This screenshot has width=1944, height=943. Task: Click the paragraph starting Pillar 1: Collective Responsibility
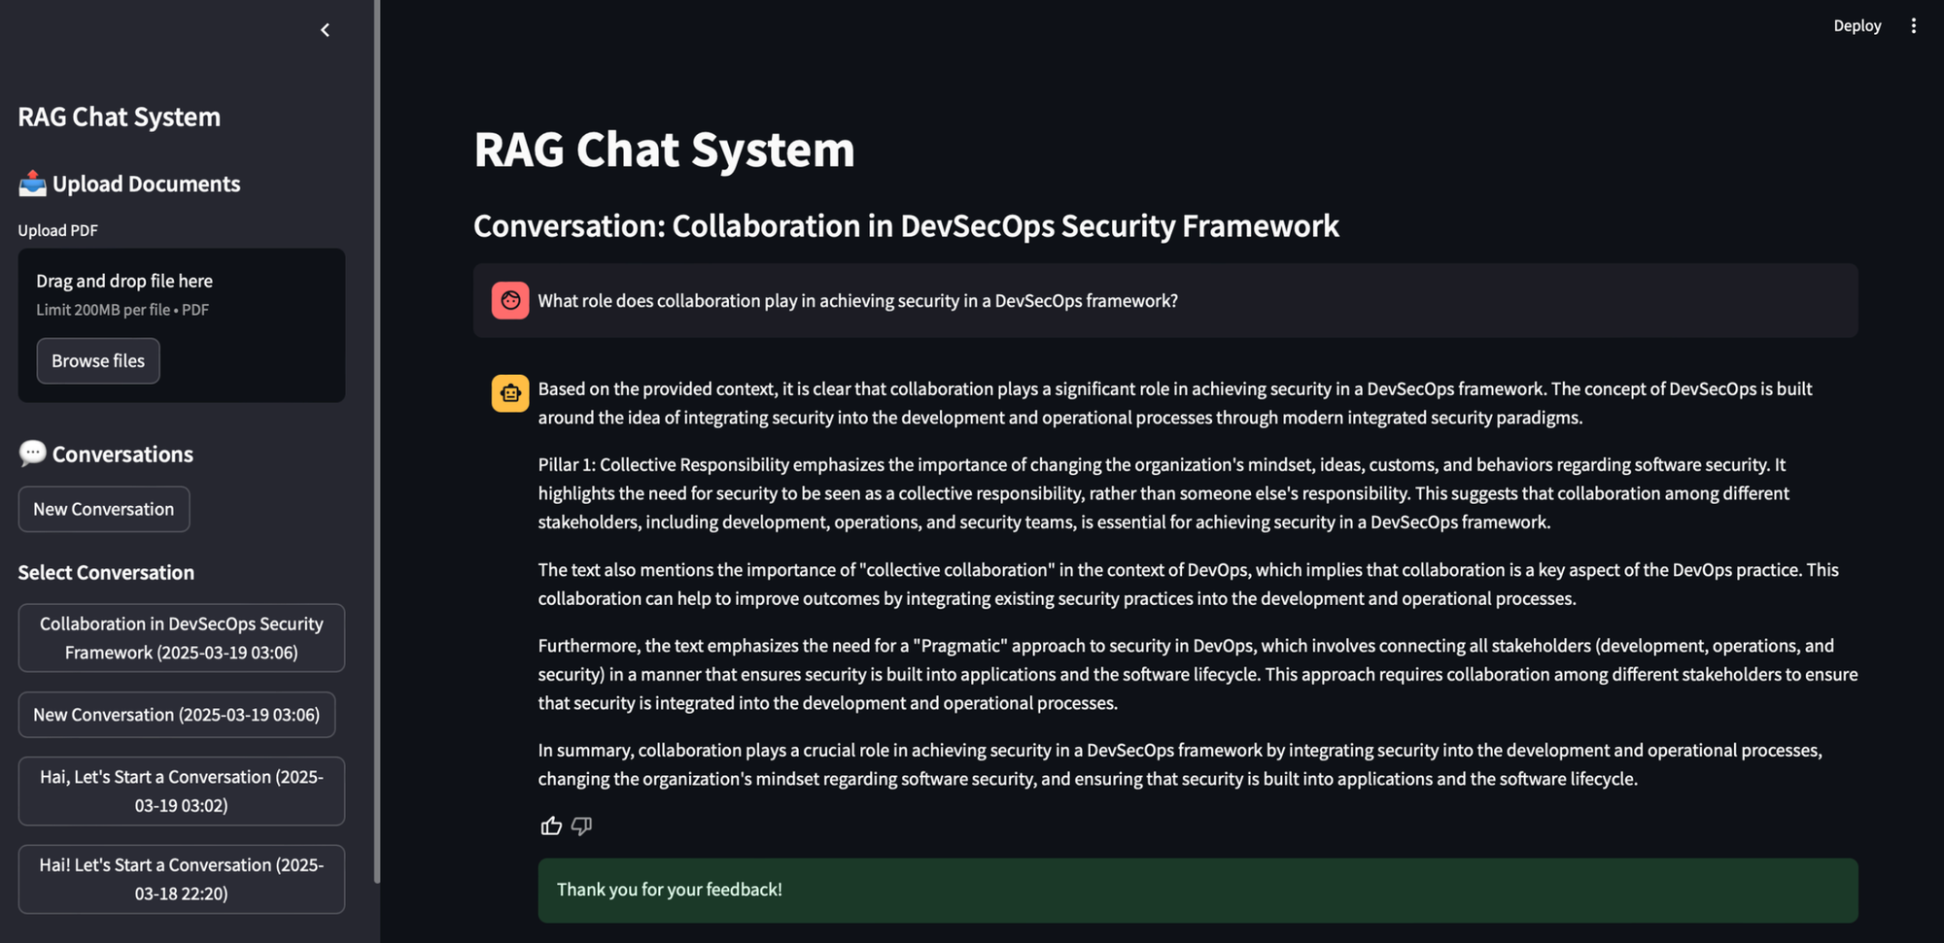(1163, 493)
